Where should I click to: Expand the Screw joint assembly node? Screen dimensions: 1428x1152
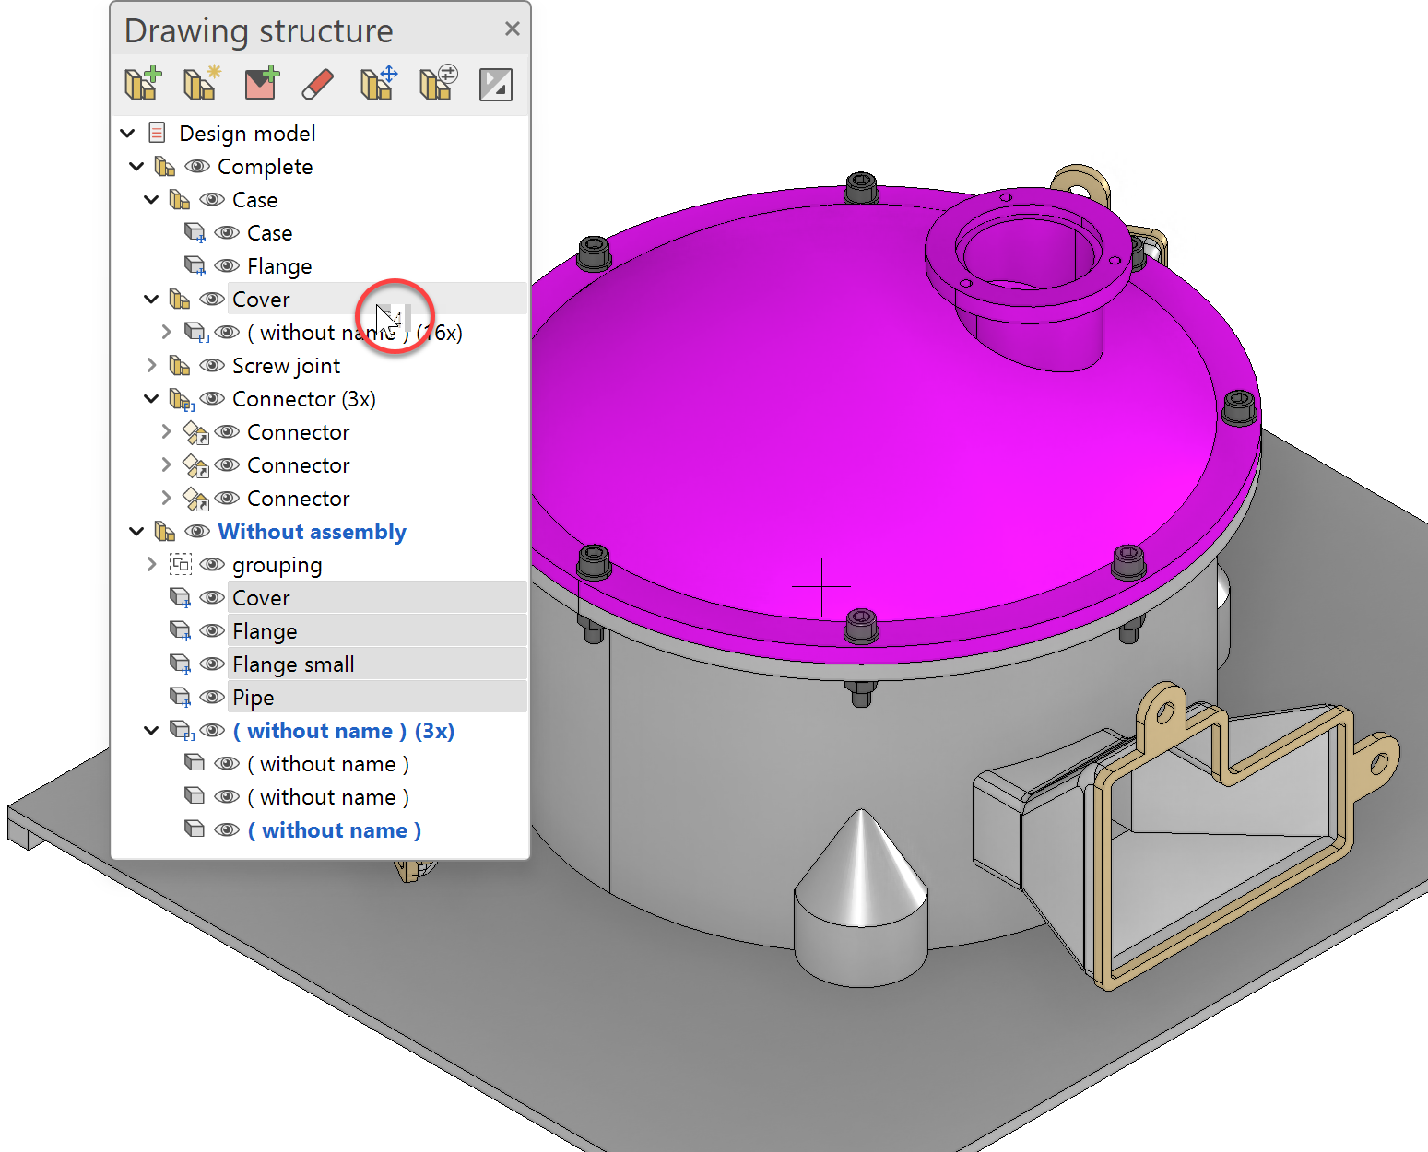(152, 366)
